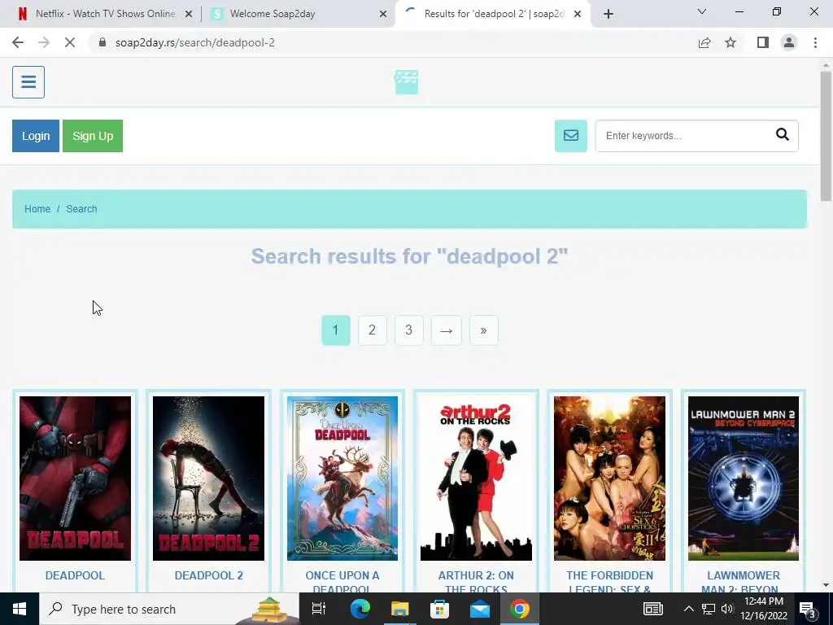Viewport: 833px width, 625px height.
Task: Select the Results for 'deadpool 2' tab
Action: (x=492, y=14)
